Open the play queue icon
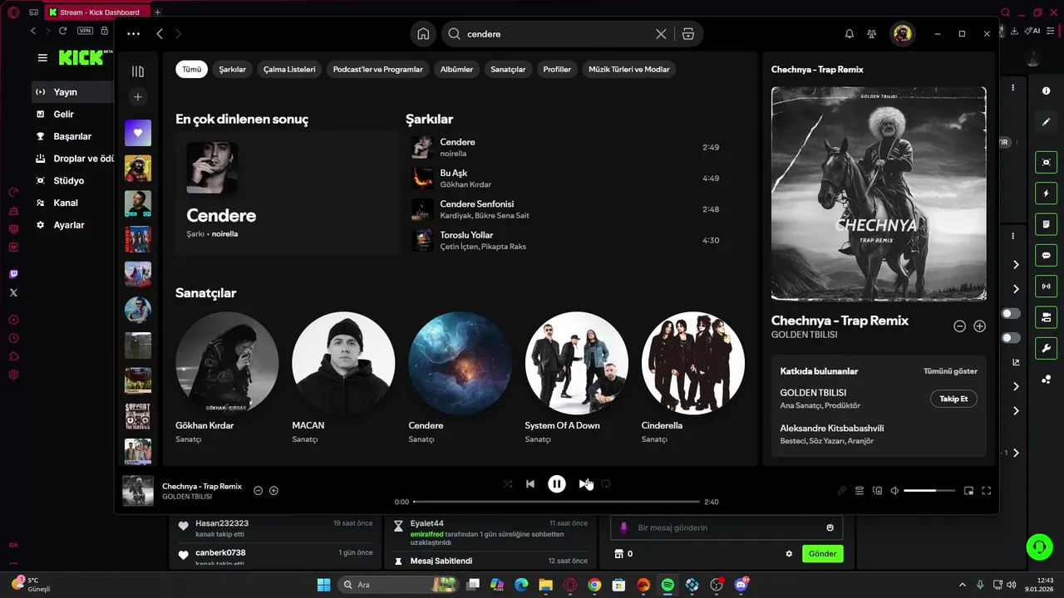 click(860, 491)
